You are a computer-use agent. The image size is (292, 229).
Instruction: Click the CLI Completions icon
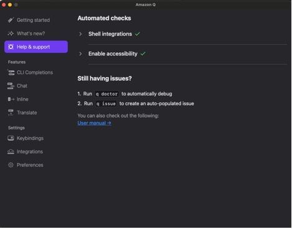[x=11, y=72]
